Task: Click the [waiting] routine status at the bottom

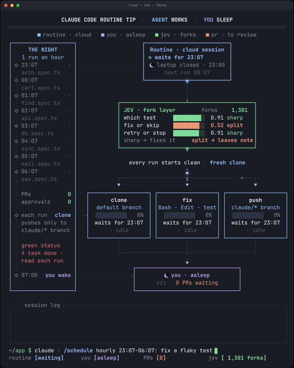Action: [x=49, y=358]
